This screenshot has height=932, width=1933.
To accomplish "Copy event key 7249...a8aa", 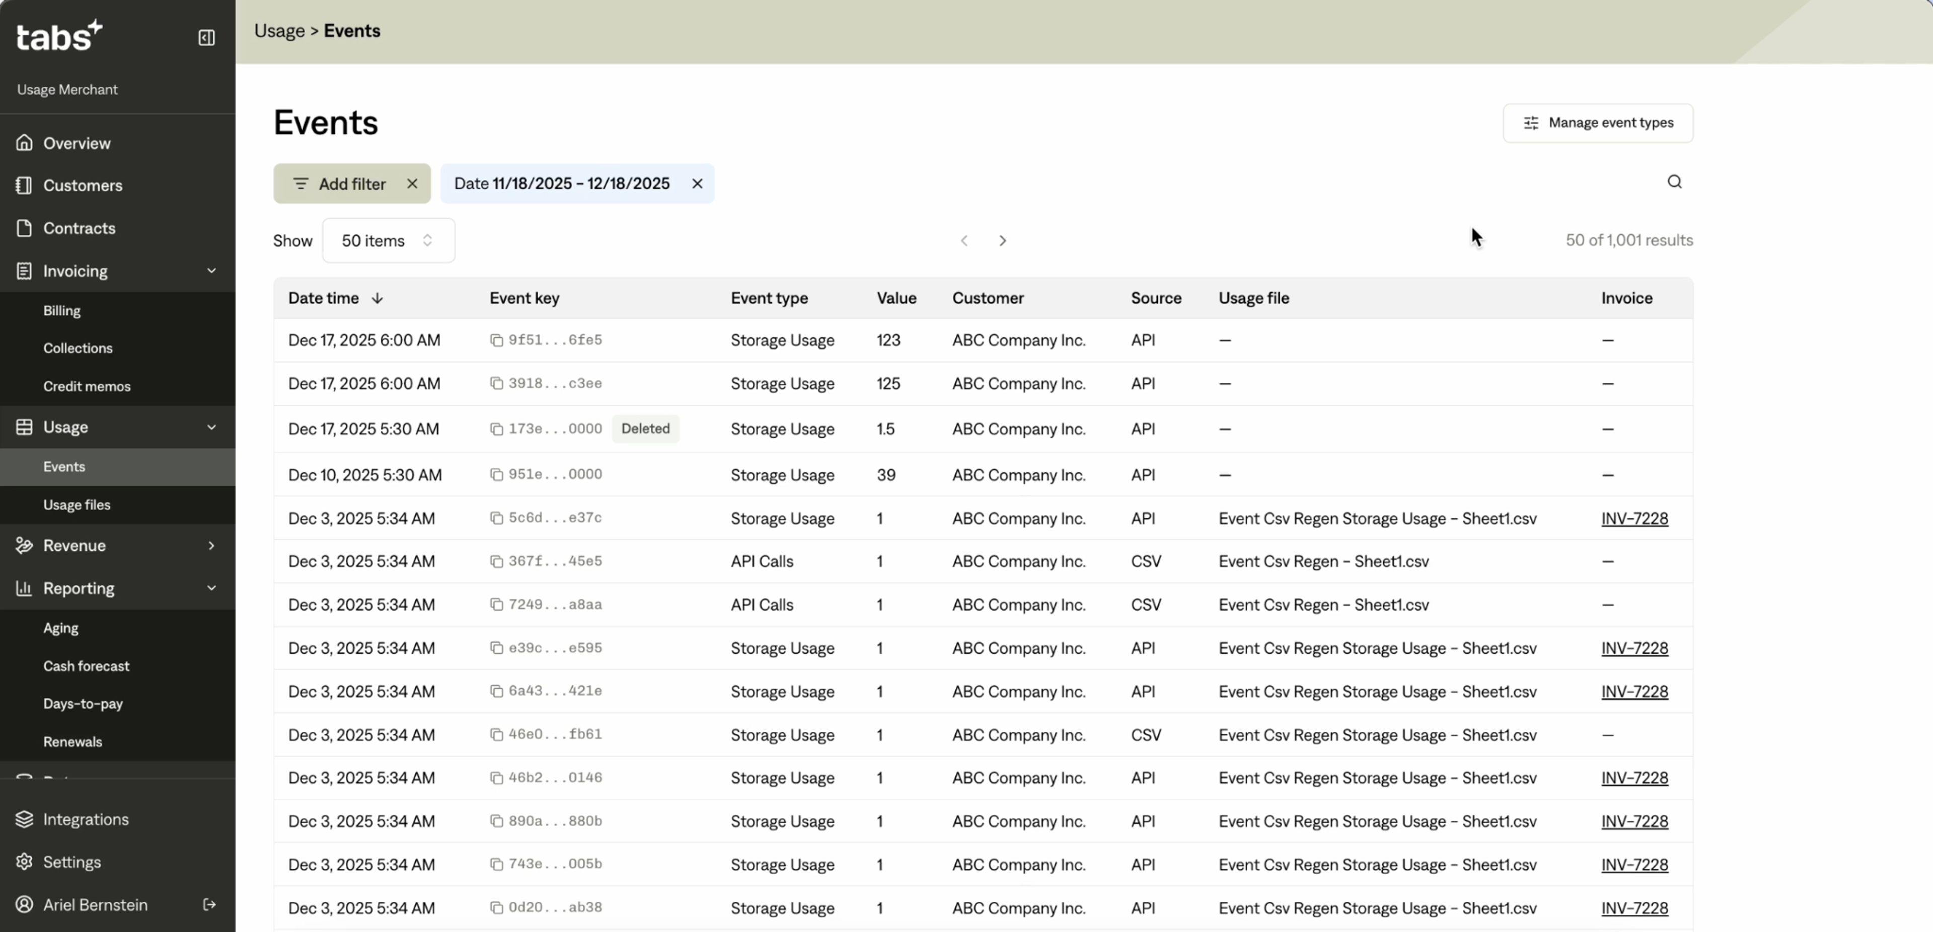I will click(496, 605).
